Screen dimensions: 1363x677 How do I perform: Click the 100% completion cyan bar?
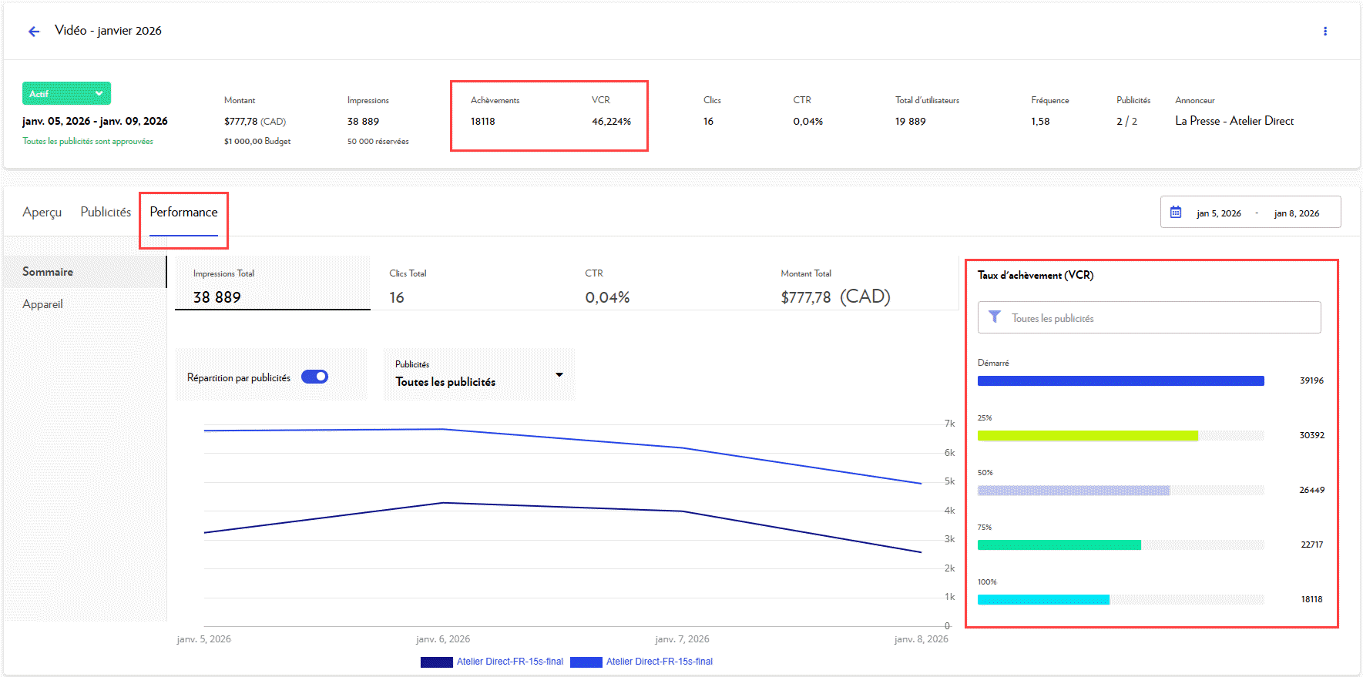coord(1043,599)
